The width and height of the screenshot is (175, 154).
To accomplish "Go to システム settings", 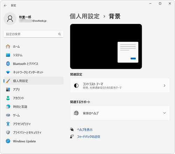I will point(34,55).
